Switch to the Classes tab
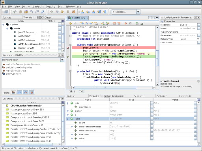202x151 pixels. (x=49, y=17)
